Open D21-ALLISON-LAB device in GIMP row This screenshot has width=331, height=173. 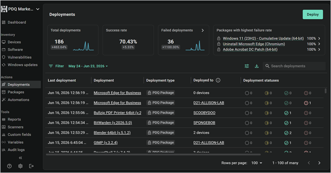tap(209, 143)
